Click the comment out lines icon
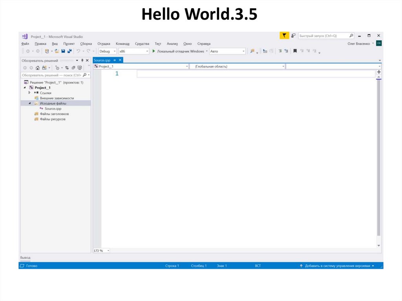The width and height of the screenshot is (402, 301). [280, 51]
